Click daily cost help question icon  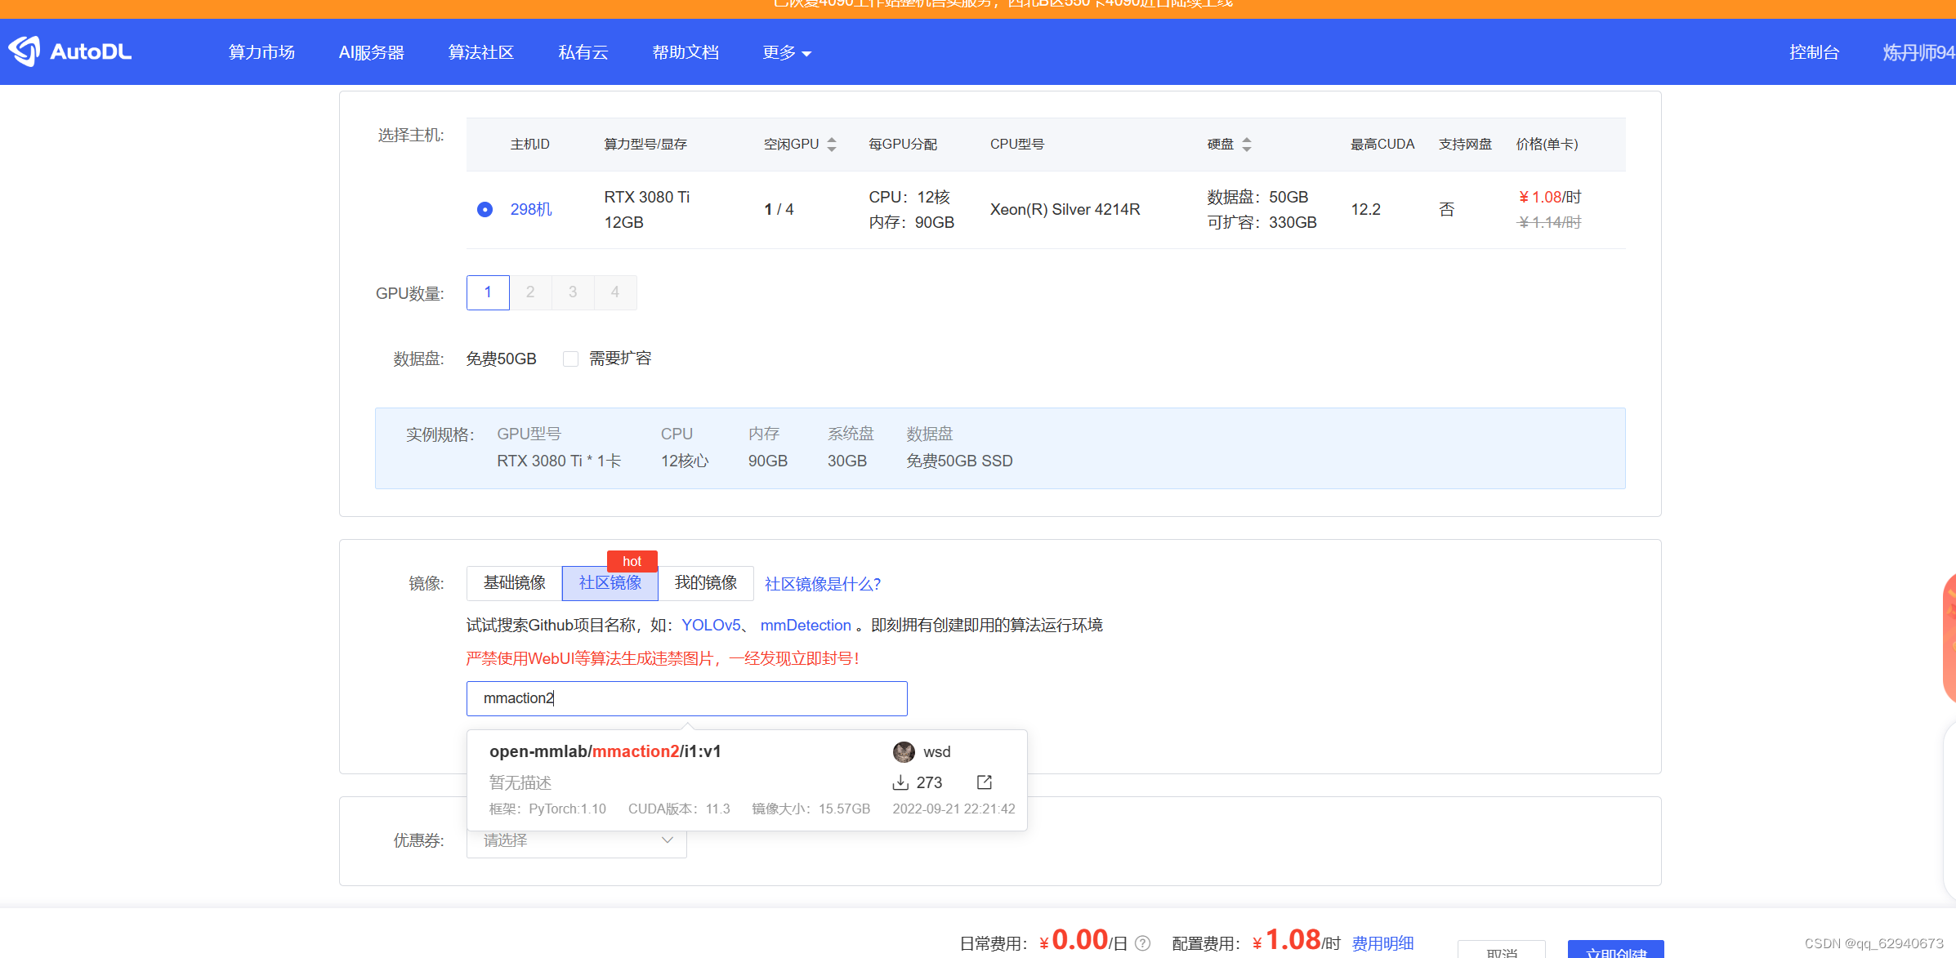[x=1143, y=943]
